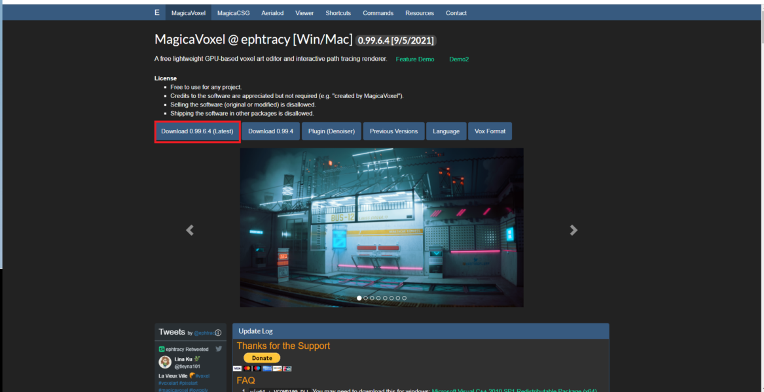
Task: Switch to the MagicaCSG tab
Action: point(234,13)
